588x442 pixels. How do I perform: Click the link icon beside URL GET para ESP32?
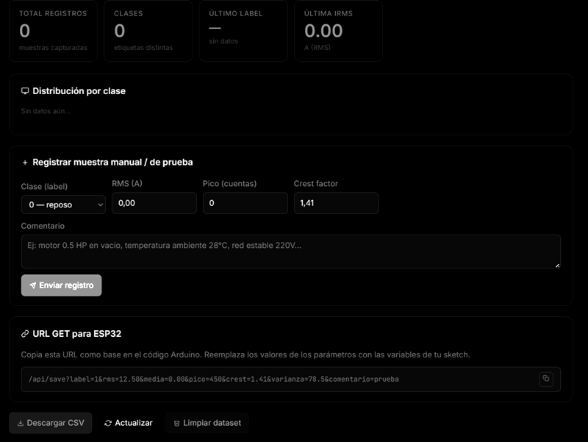pos(25,334)
